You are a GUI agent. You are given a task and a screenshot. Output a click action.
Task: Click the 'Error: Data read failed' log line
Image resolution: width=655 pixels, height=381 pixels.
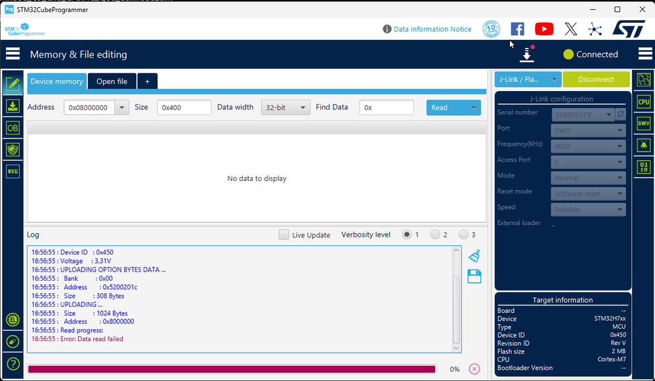tap(77, 339)
